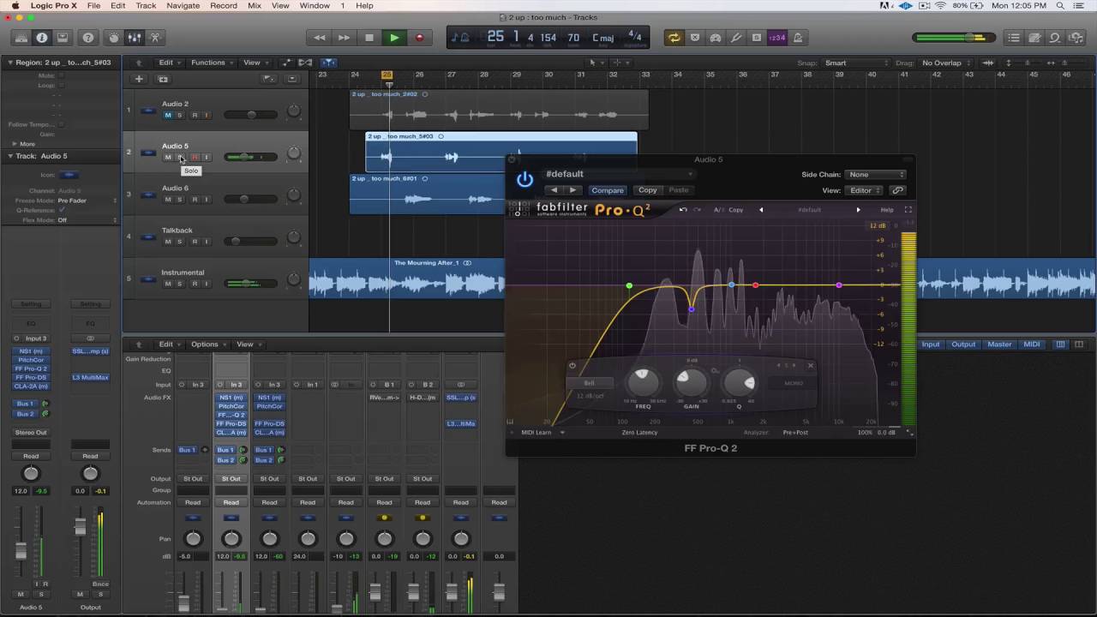Switch to the Output tab in Mixer
The height and width of the screenshot is (617, 1097).
click(963, 344)
